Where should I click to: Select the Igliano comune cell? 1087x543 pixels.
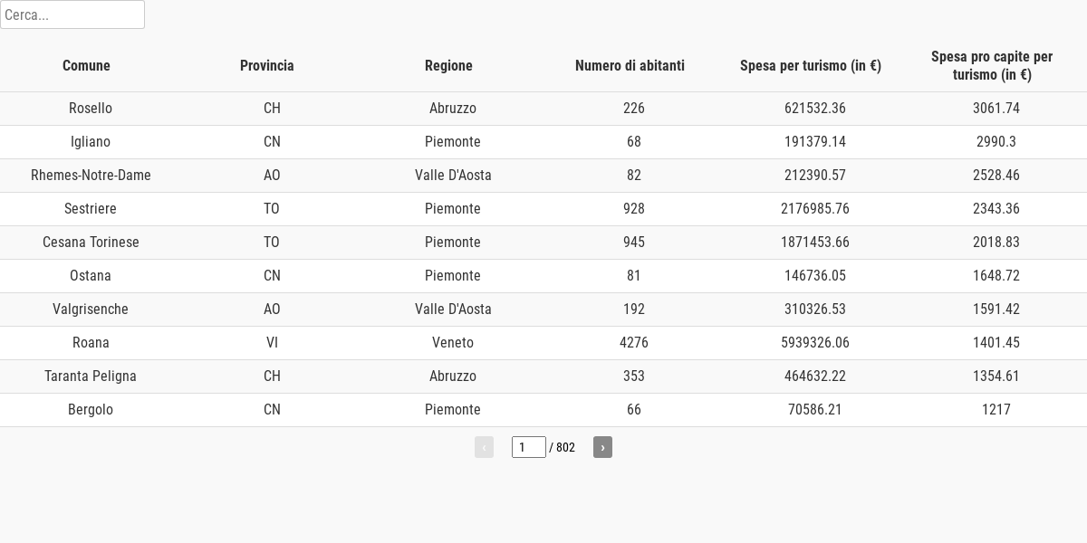91,142
